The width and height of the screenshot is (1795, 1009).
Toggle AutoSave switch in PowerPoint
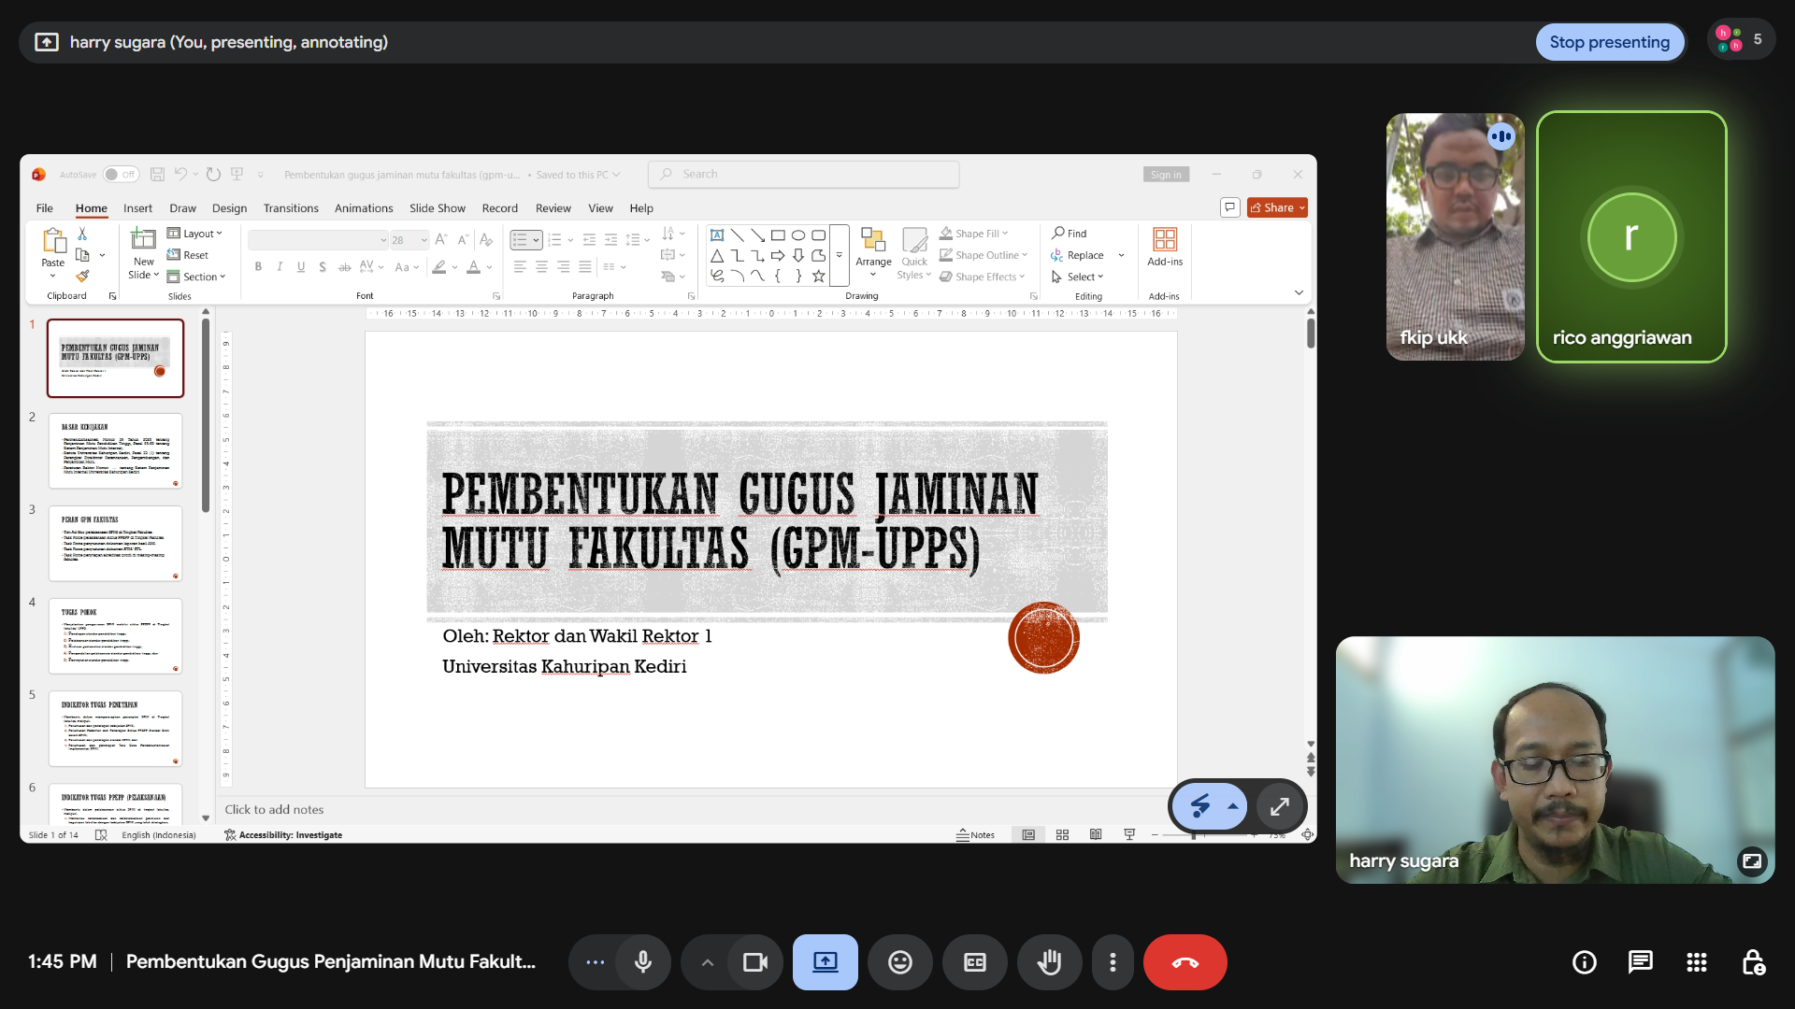[x=121, y=175]
